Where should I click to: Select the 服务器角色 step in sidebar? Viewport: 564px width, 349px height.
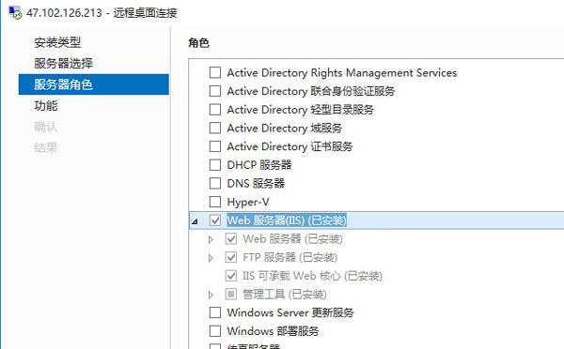pos(93,84)
